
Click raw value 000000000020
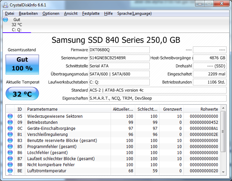pyautogui.click(x=204, y=171)
